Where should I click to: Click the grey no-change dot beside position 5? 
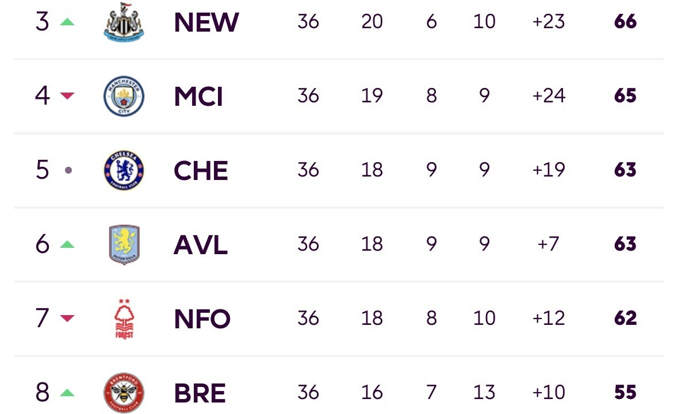68,170
